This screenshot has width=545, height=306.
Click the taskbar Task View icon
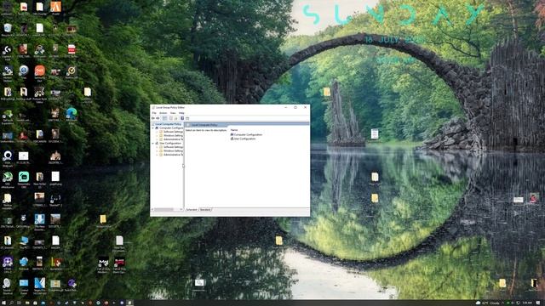(x=19, y=303)
